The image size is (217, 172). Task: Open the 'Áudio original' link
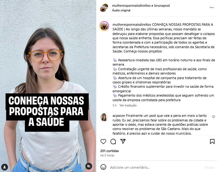click(121, 10)
